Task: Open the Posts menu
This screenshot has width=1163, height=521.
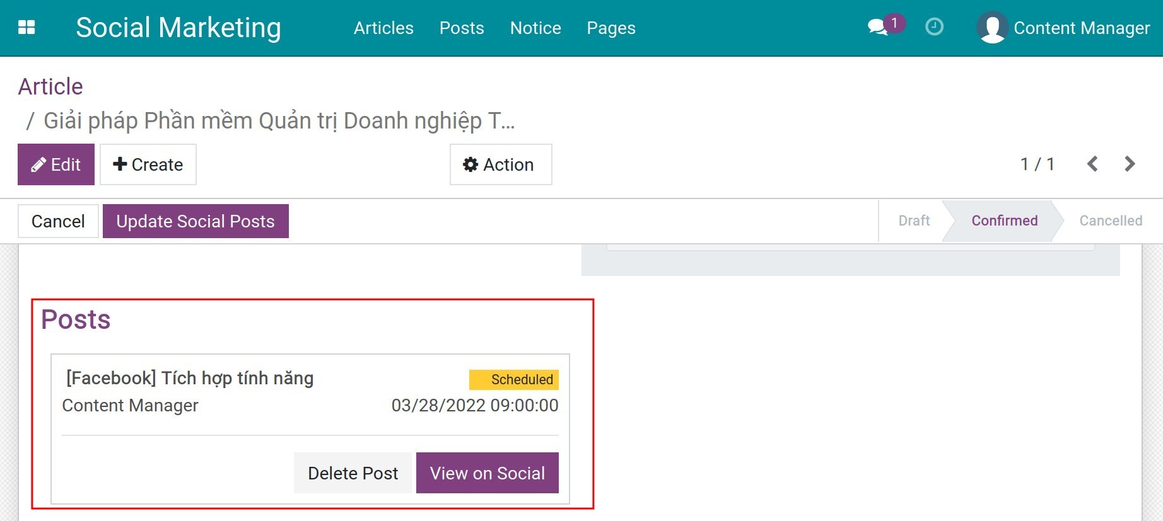Action: pos(462,28)
